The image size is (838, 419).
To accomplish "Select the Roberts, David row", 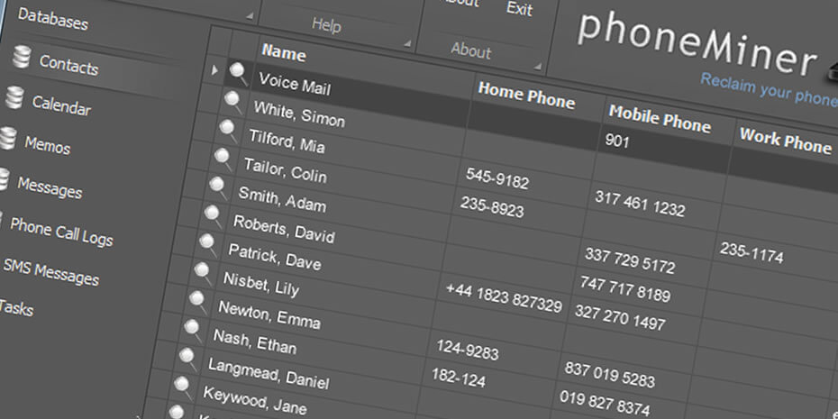I will [284, 229].
